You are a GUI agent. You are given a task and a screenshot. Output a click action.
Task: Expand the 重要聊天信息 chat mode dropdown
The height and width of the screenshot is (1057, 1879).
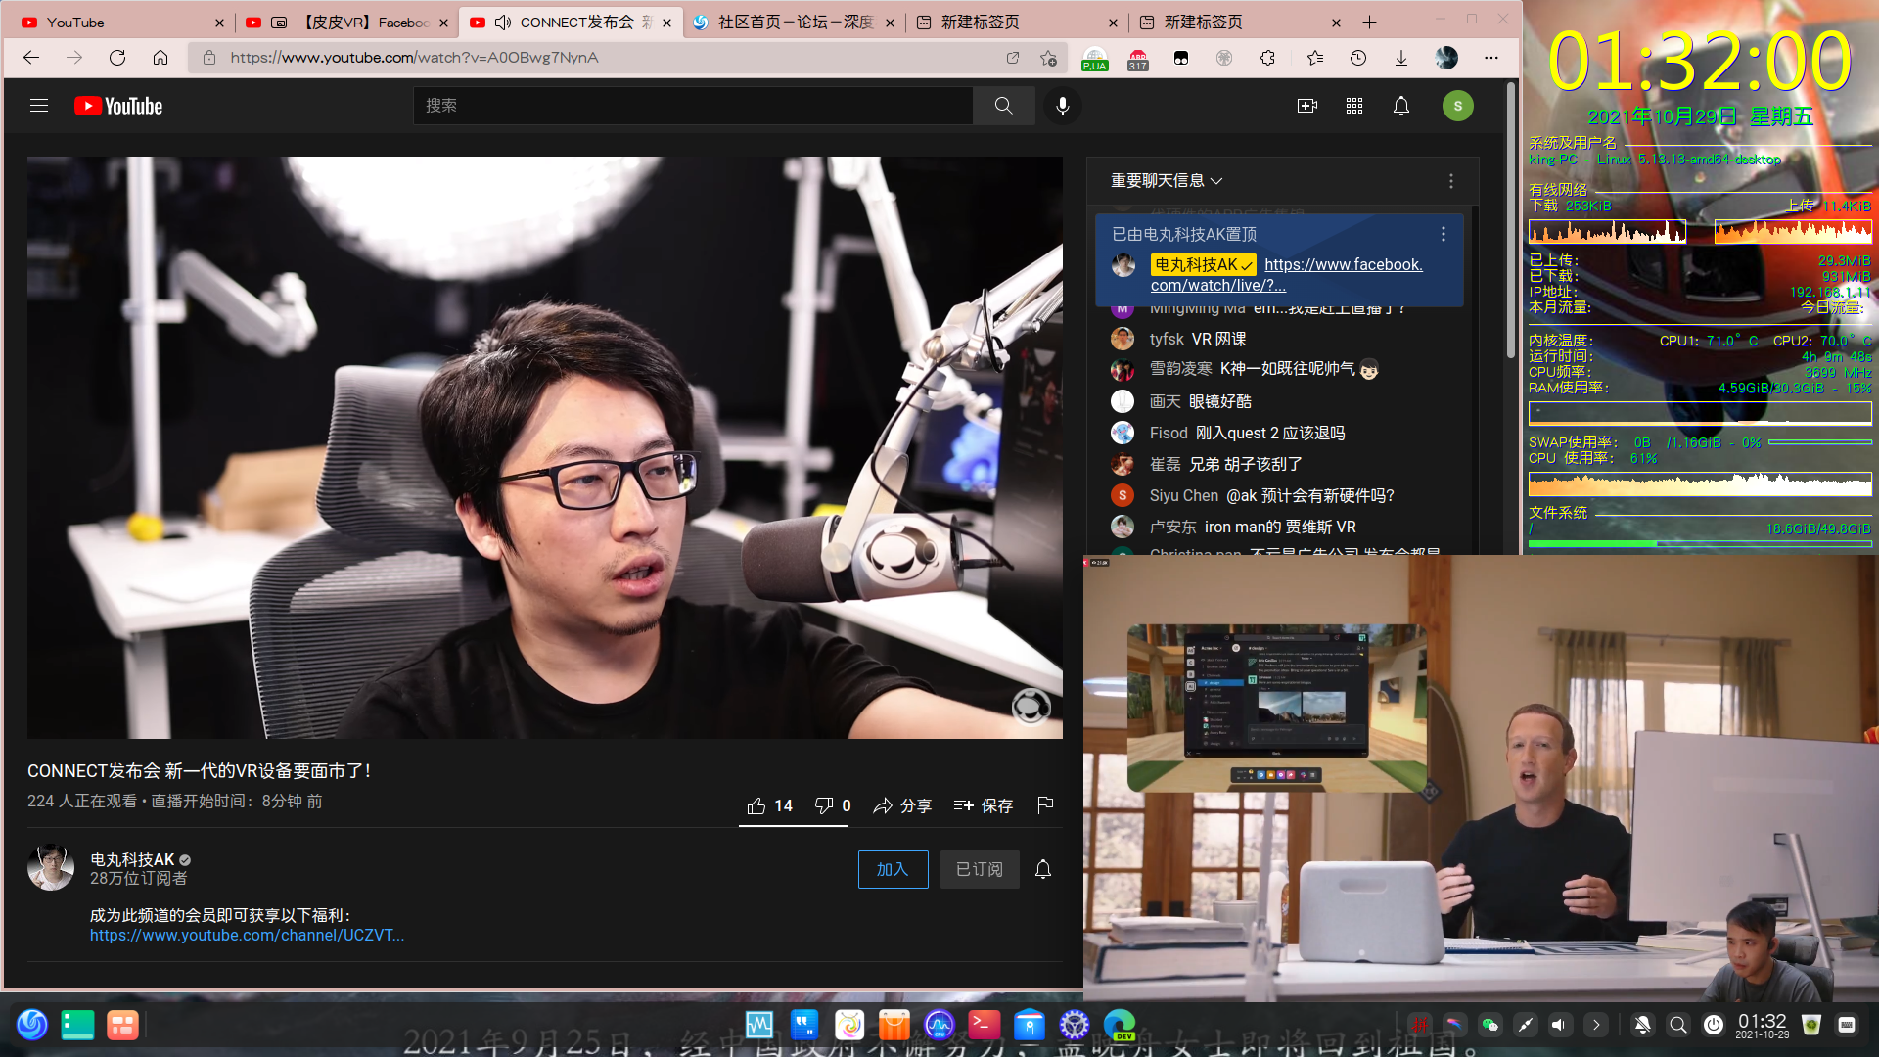(1167, 181)
